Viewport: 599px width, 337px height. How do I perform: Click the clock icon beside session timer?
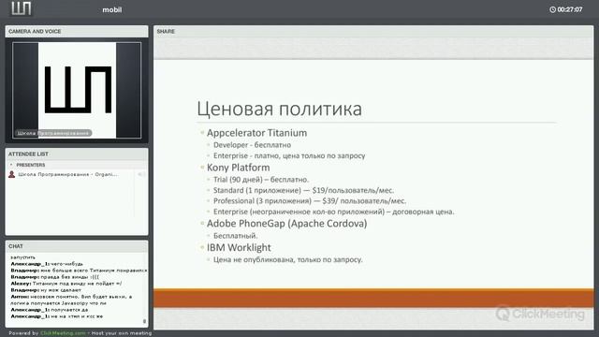click(552, 9)
